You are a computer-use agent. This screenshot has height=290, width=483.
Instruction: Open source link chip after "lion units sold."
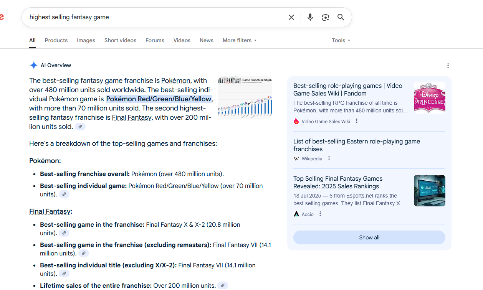click(x=80, y=127)
